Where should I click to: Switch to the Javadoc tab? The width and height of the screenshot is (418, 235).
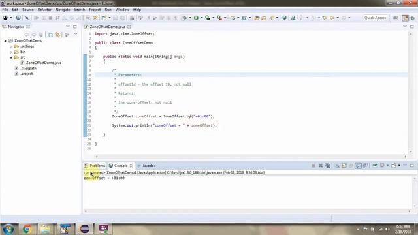coord(146,166)
